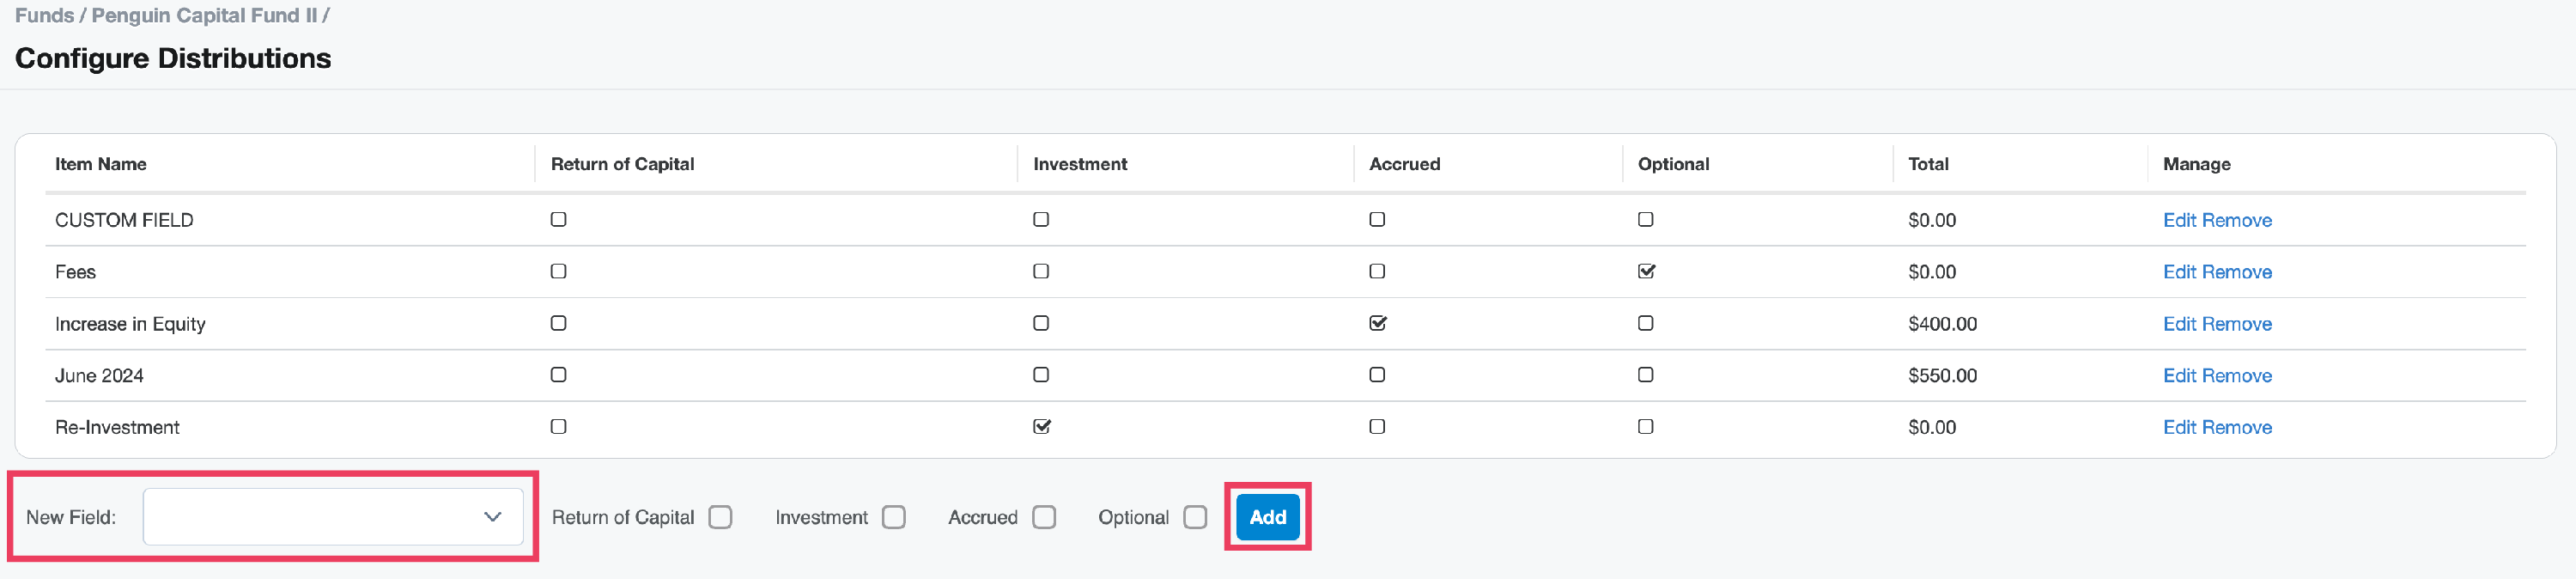Image resolution: width=2576 pixels, height=579 pixels.
Task: Check Return of Capital for new field
Action: pyautogui.click(x=720, y=517)
